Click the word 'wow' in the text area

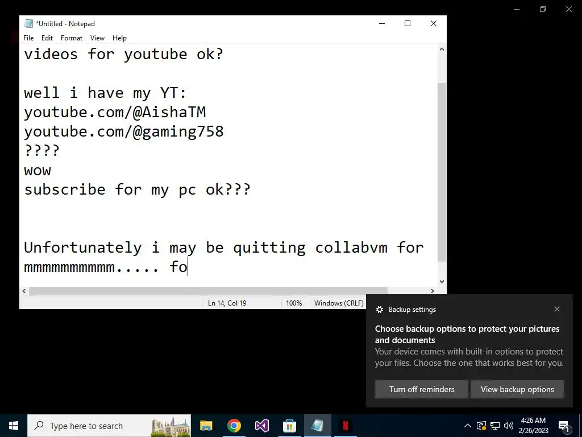[x=38, y=171]
